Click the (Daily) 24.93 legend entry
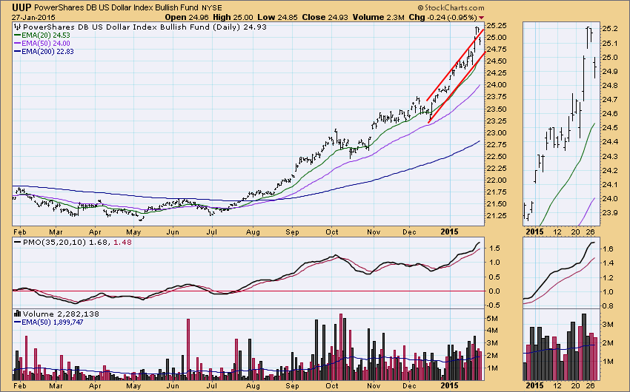 click(239, 27)
